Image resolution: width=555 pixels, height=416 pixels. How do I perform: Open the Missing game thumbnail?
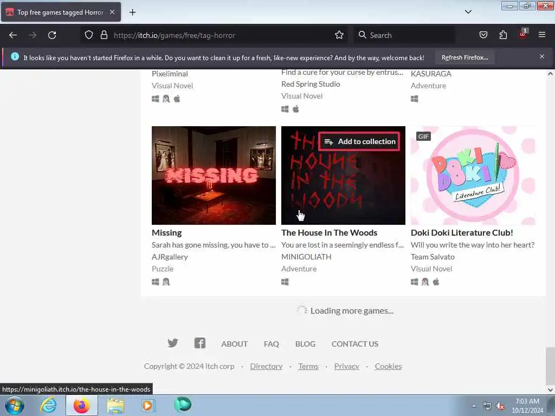click(214, 175)
